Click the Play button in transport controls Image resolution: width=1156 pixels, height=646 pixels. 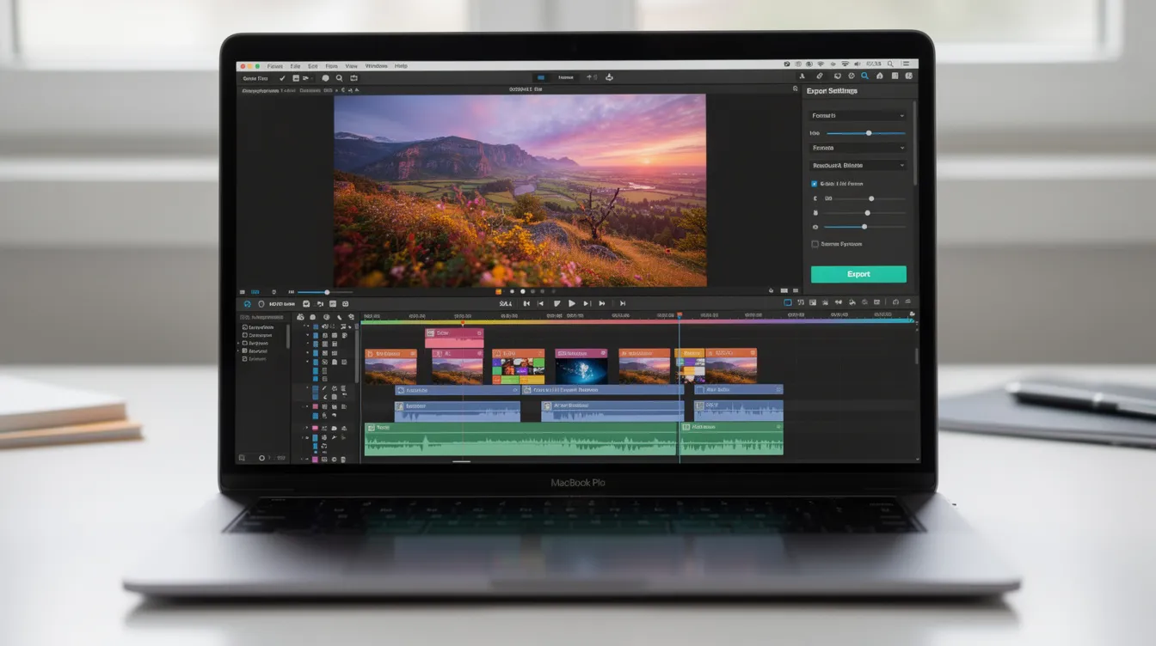tap(571, 303)
